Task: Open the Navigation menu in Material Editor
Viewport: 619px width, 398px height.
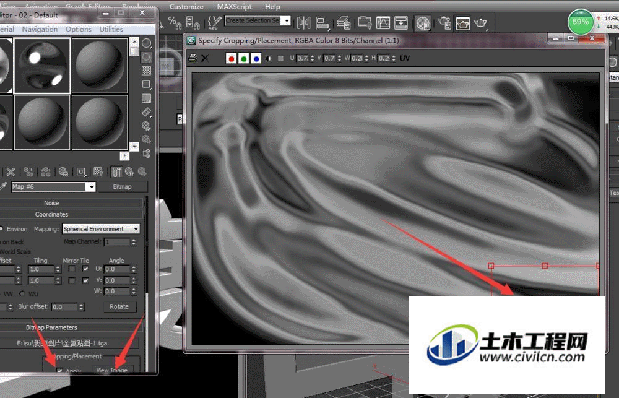Action: pos(40,29)
